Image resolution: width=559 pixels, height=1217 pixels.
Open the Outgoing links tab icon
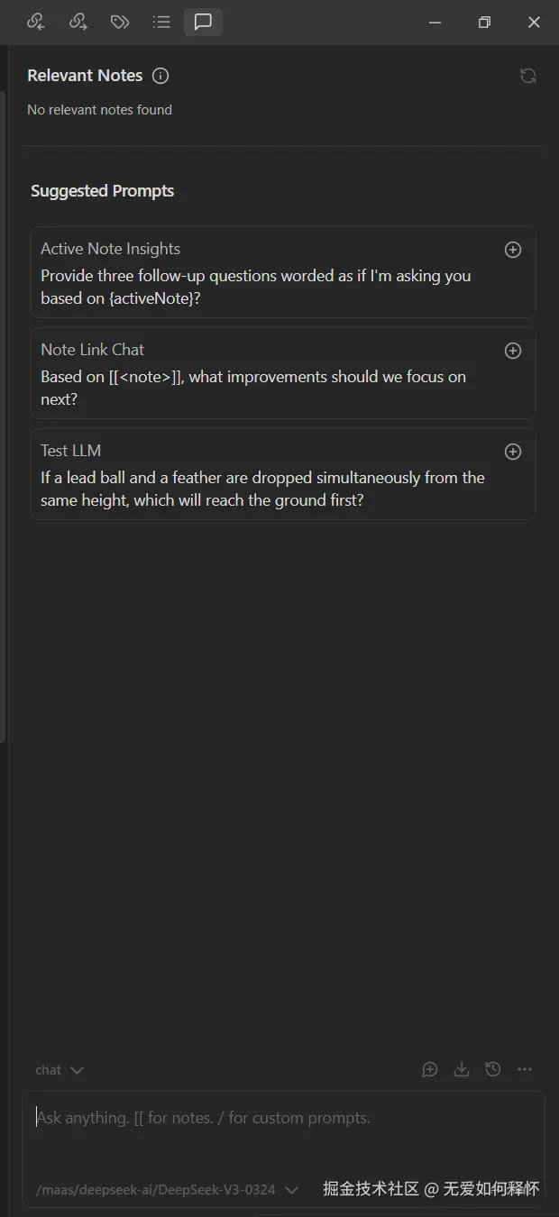point(78,22)
